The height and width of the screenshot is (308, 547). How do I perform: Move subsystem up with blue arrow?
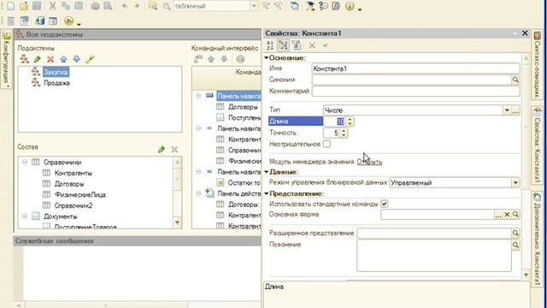click(x=63, y=59)
